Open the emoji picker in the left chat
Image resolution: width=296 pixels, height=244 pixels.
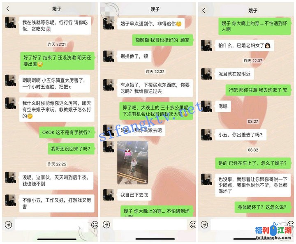point(95,225)
